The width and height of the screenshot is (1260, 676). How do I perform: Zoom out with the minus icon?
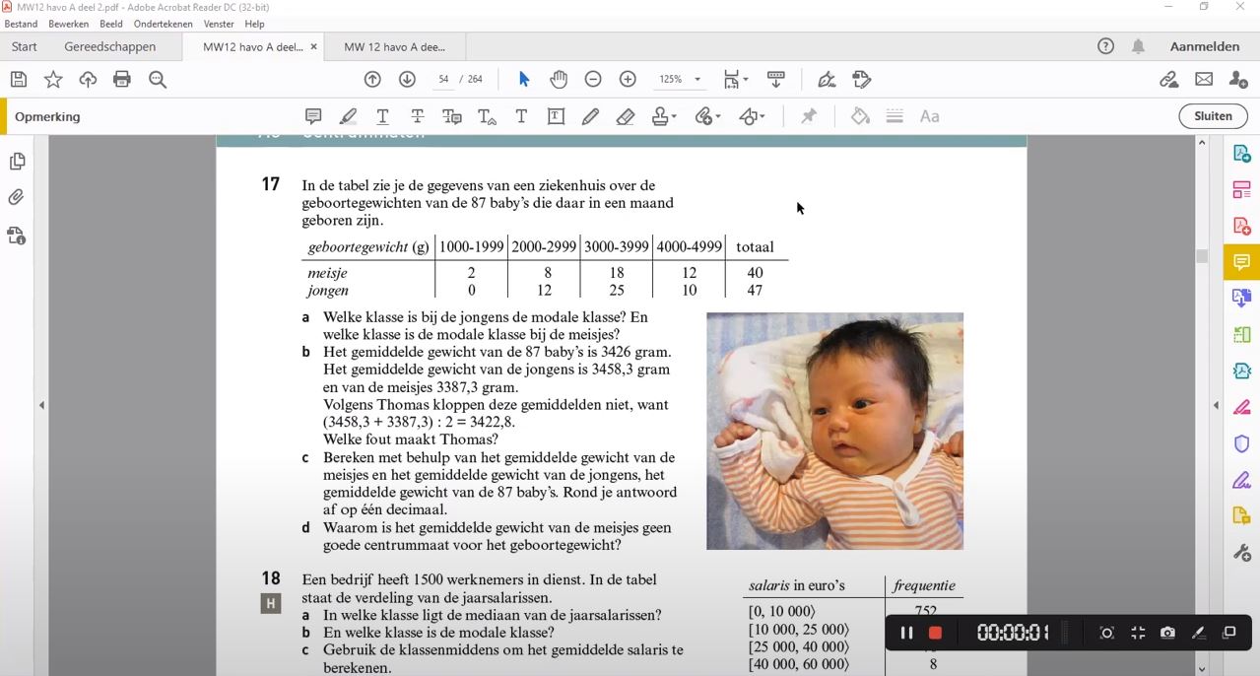pyautogui.click(x=593, y=80)
